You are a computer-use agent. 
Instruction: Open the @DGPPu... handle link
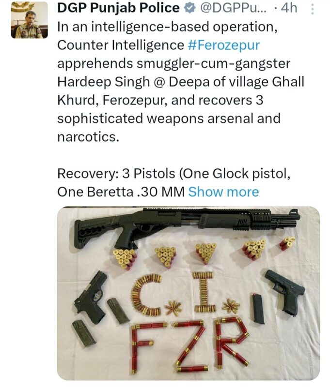click(x=233, y=8)
